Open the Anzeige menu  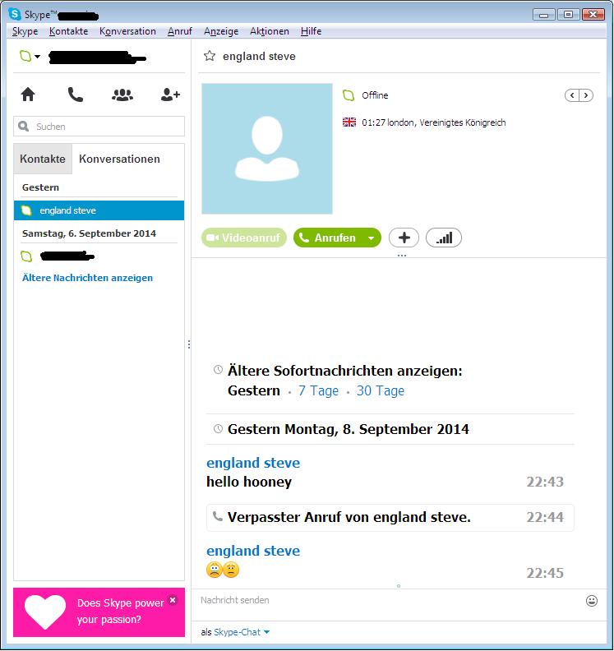221,31
